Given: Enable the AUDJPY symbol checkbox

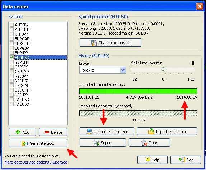Looking at the screenshot, I should coord(12,24).
